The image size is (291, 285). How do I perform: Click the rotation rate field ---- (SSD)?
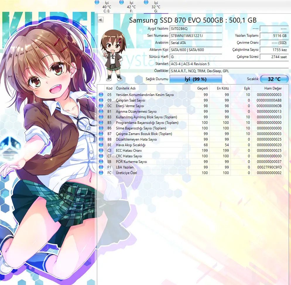click(x=274, y=43)
